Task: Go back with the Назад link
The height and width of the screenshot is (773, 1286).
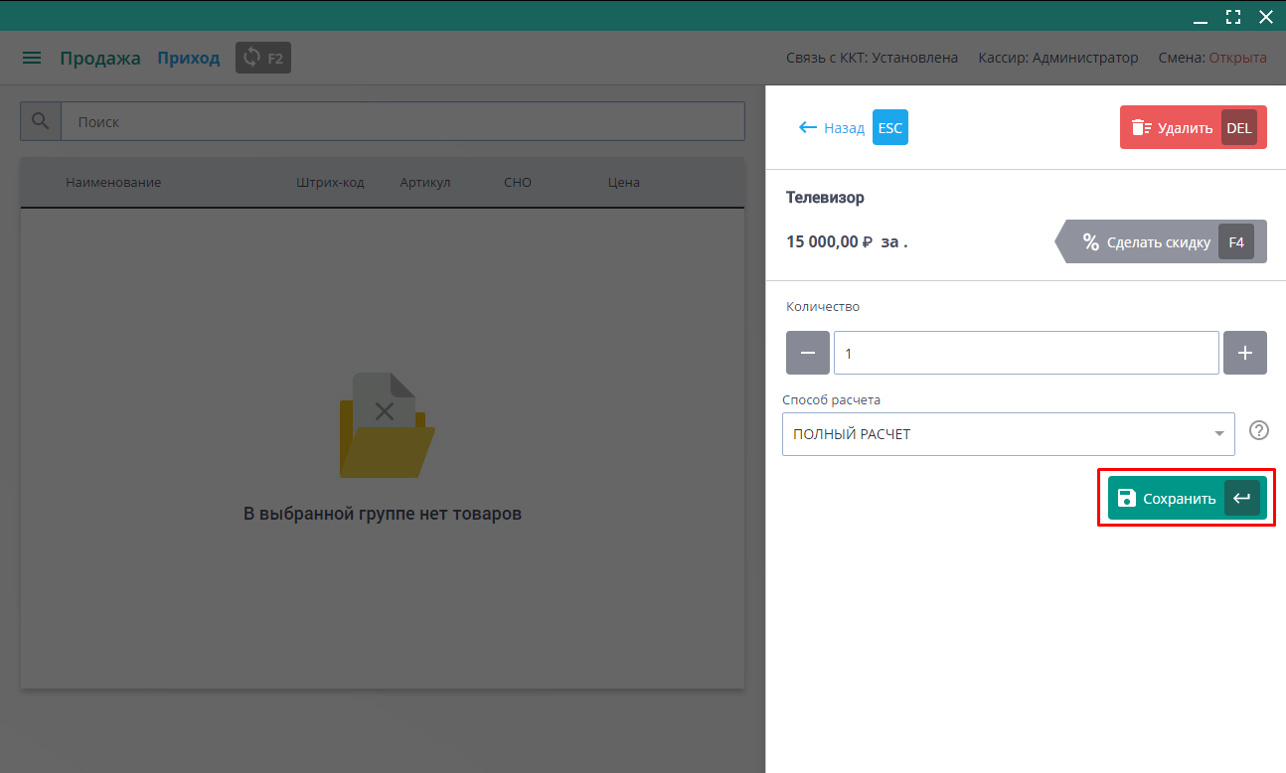Action: click(x=832, y=128)
